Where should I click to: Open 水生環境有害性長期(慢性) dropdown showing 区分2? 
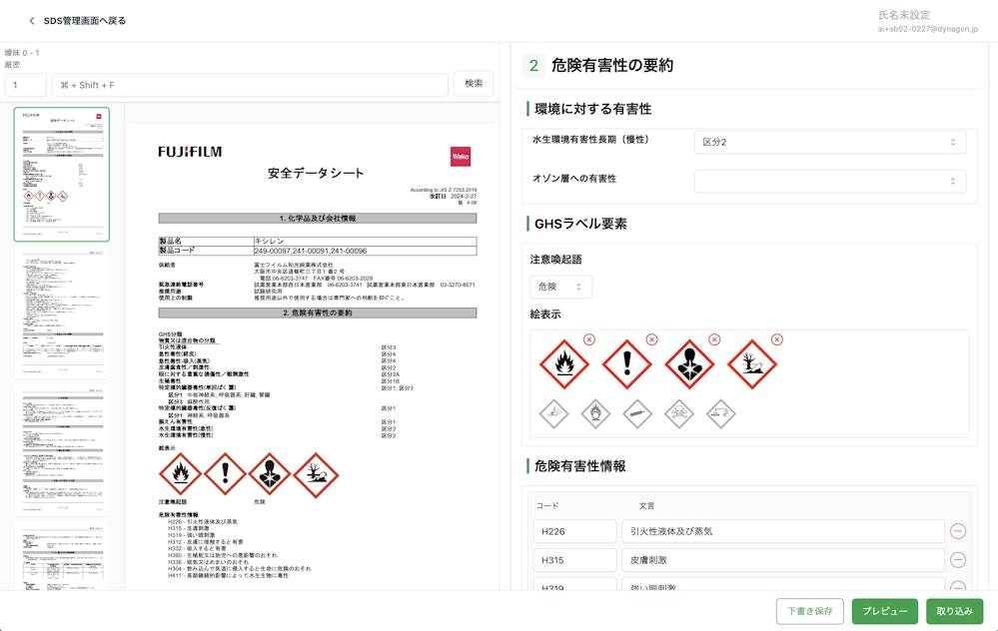click(830, 142)
